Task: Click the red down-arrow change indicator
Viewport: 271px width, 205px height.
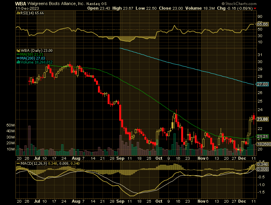Action: [255, 9]
